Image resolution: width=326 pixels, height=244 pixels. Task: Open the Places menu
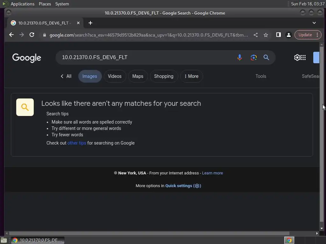coord(45,4)
